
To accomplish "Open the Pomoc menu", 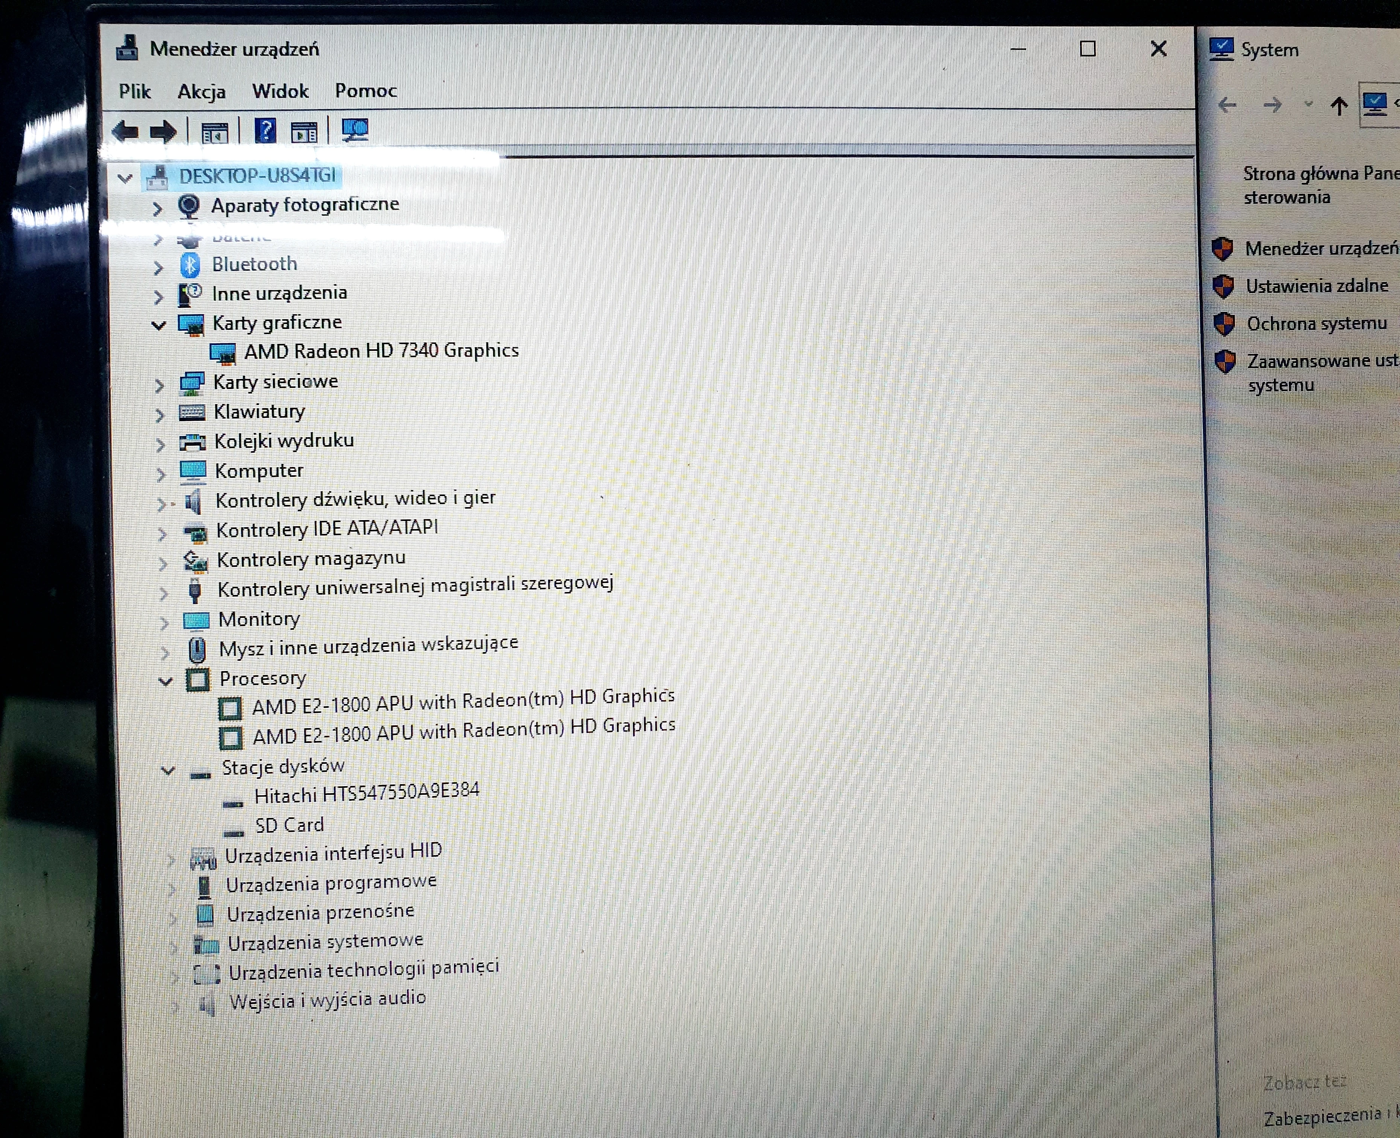I will tap(366, 90).
